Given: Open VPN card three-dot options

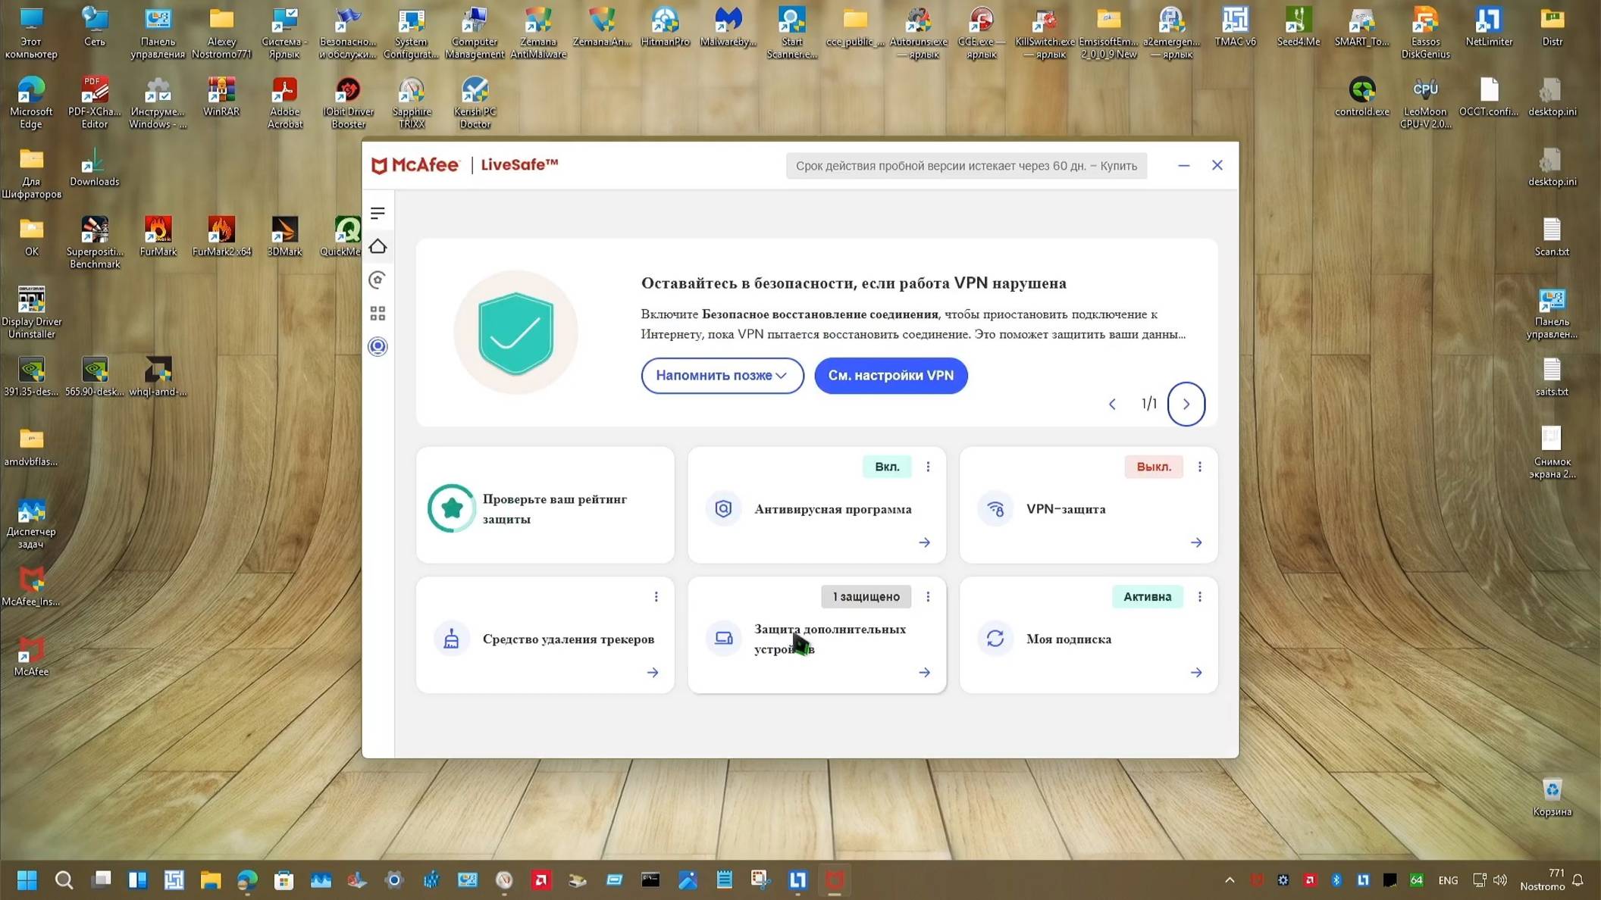Looking at the screenshot, I should tap(1199, 467).
